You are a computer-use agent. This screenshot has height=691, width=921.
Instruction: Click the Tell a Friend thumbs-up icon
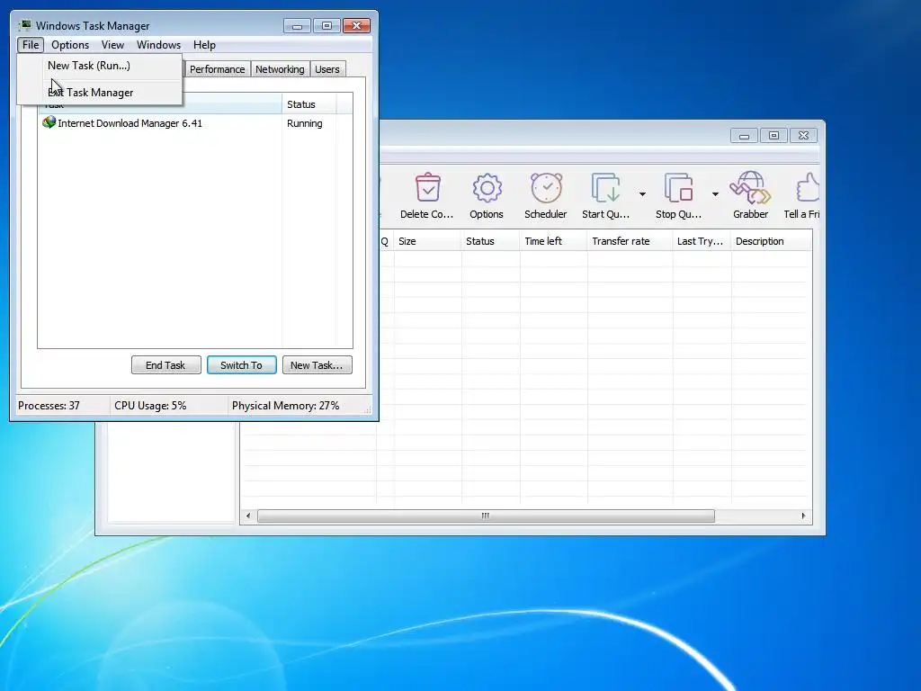(809, 187)
